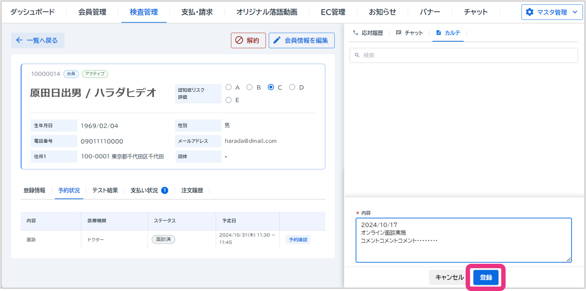
Task: Switch to the テスト結果 tab
Action: (x=105, y=190)
